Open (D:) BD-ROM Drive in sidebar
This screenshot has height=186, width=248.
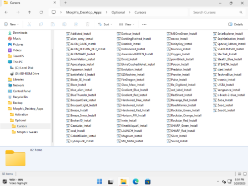point(27,74)
